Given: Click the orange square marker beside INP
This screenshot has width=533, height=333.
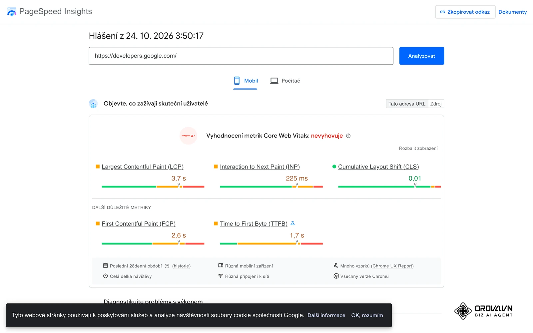Looking at the screenshot, I should (x=216, y=166).
